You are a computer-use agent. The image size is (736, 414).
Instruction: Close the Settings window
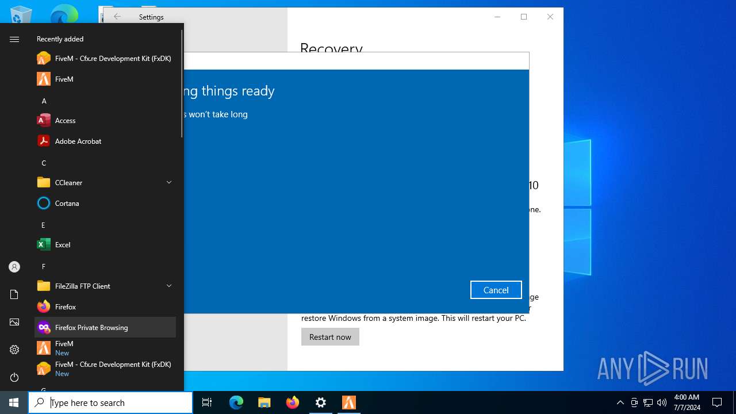pos(550,17)
